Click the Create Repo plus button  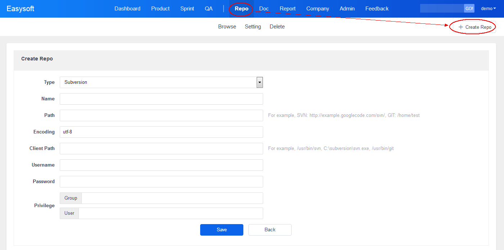(474, 27)
